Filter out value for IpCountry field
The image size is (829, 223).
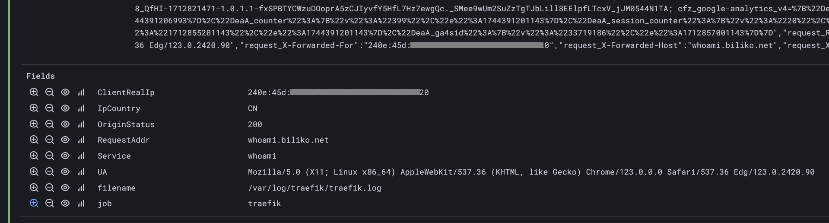click(50, 108)
